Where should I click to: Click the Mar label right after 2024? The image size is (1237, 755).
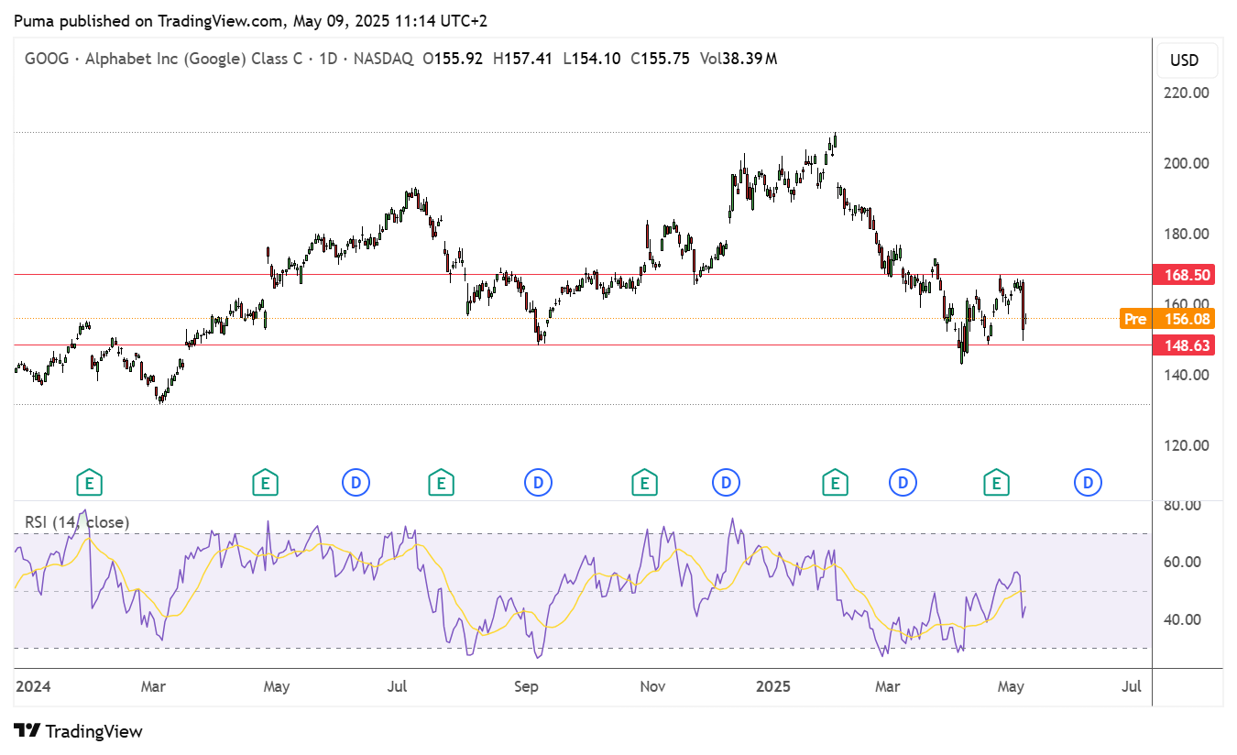152,686
